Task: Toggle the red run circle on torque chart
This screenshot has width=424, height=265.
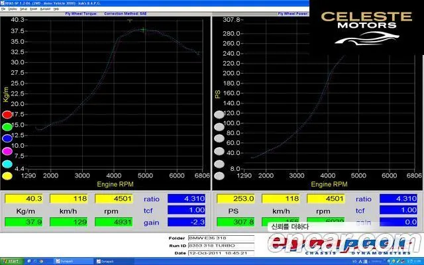Action: point(7,115)
